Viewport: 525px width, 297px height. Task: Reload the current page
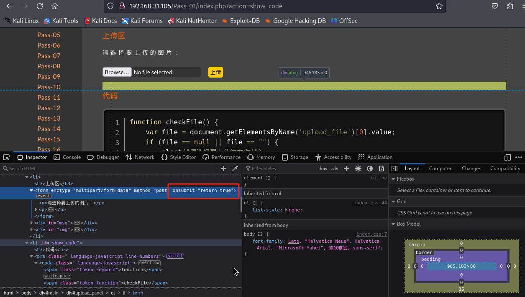pyautogui.click(x=40, y=6)
